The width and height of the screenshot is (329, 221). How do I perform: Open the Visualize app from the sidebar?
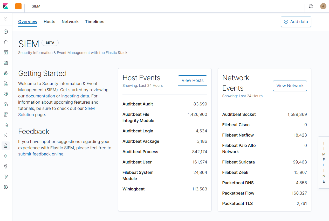pos(6,42)
